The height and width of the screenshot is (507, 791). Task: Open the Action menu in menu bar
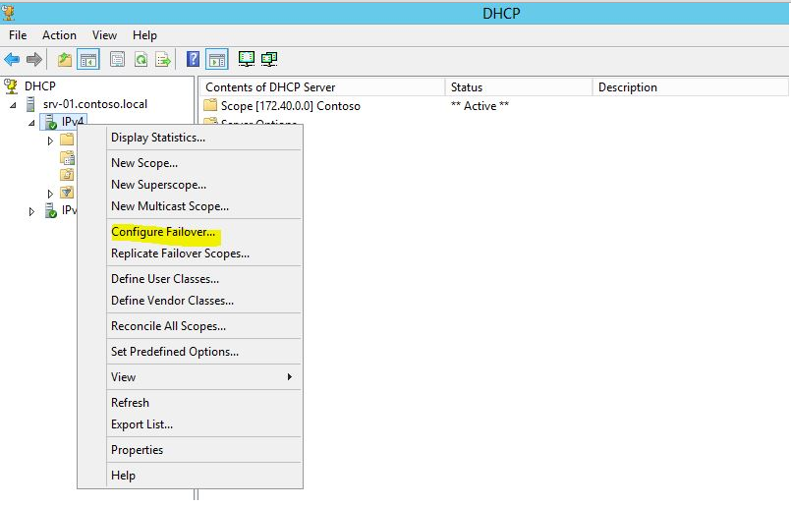59,35
